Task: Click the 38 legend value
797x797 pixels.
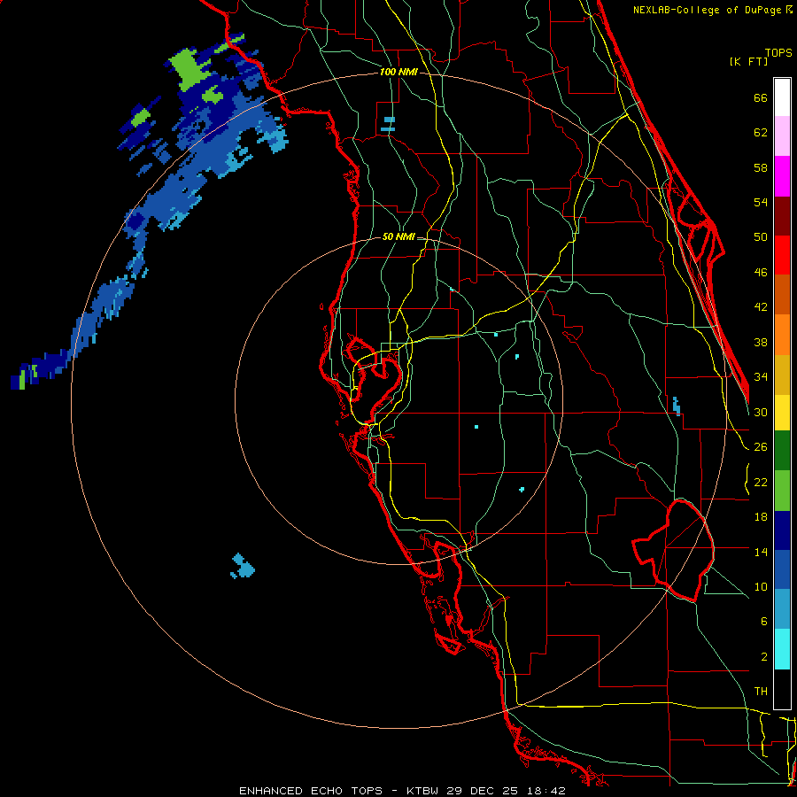Action: (x=761, y=342)
